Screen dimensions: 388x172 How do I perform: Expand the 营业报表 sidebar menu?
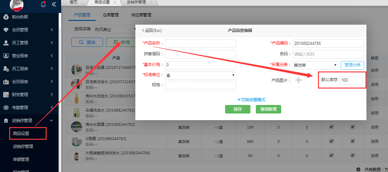(x=52, y=56)
